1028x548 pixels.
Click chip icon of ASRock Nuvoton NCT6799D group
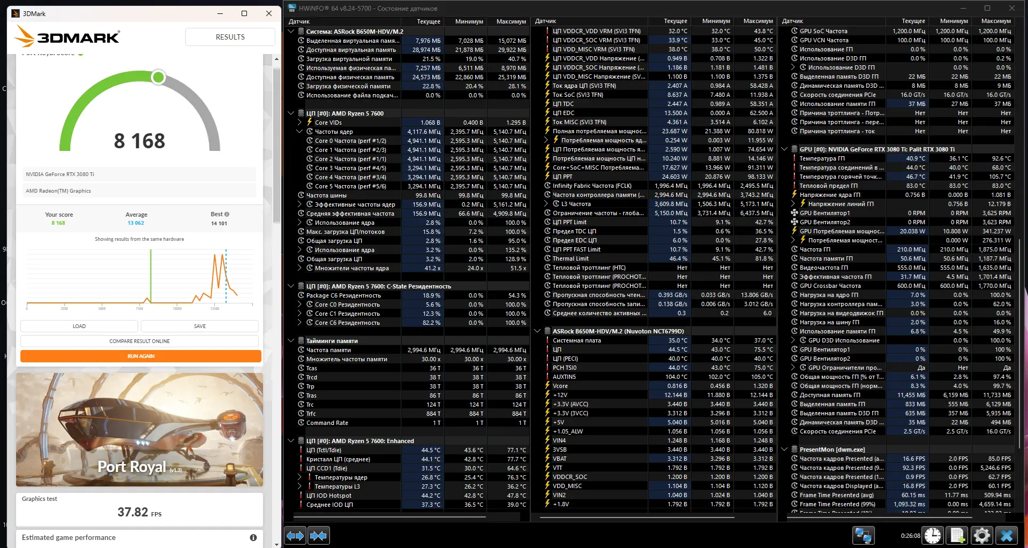(x=547, y=331)
